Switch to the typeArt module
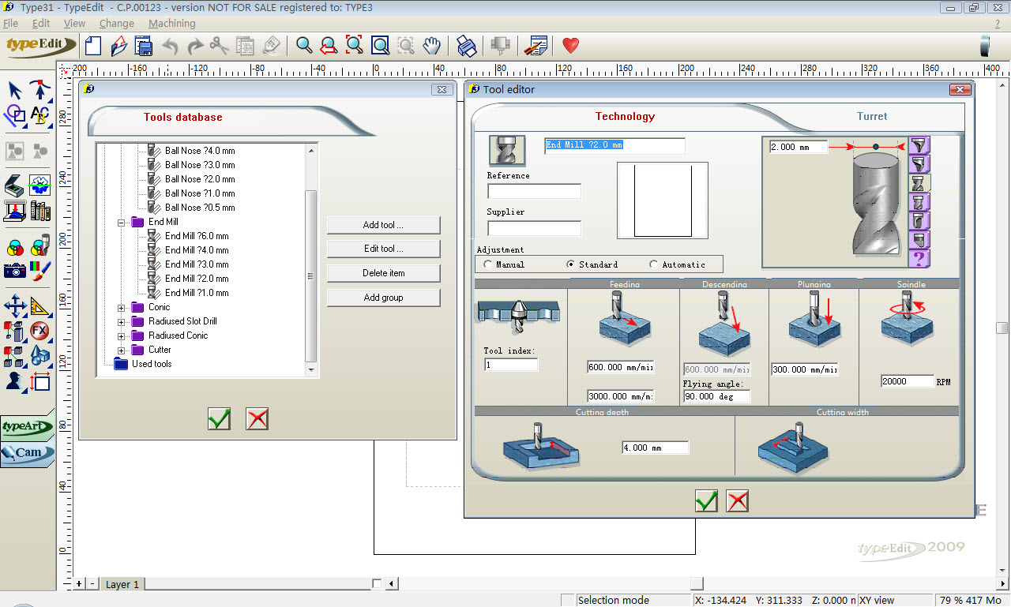 pyautogui.click(x=28, y=427)
